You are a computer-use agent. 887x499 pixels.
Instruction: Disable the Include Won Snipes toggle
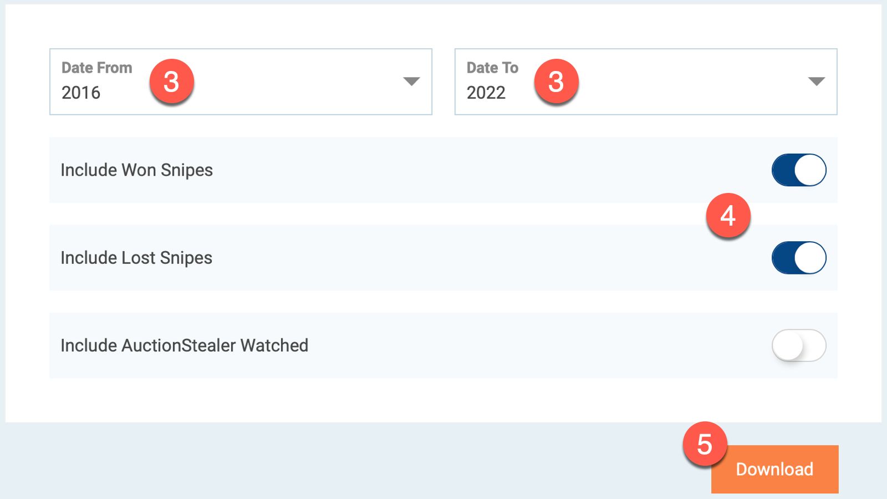tap(799, 170)
